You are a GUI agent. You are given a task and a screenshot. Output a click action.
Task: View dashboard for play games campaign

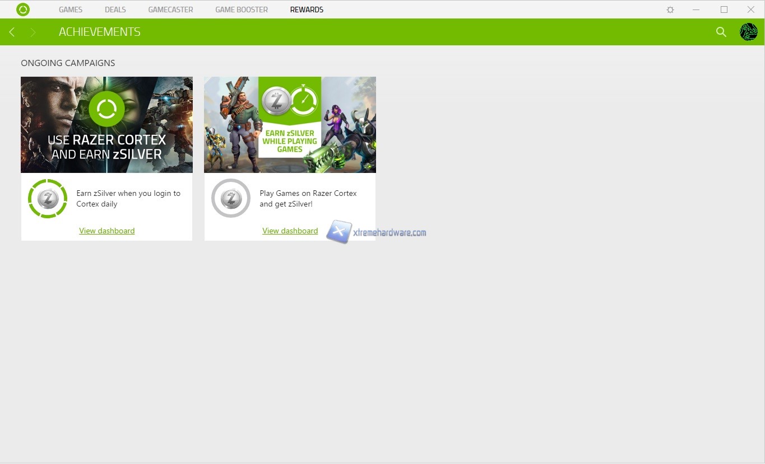click(290, 231)
